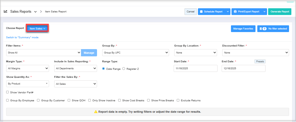296x122 pixels.
Task: Open the Item Sales report chooser
Action: pos(37,28)
